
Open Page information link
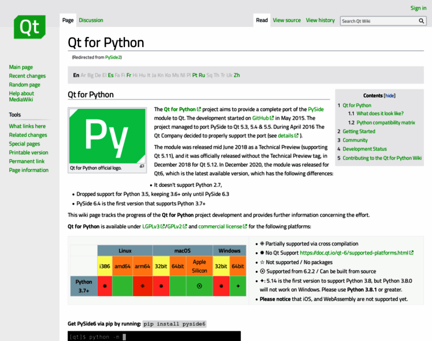point(28,170)
